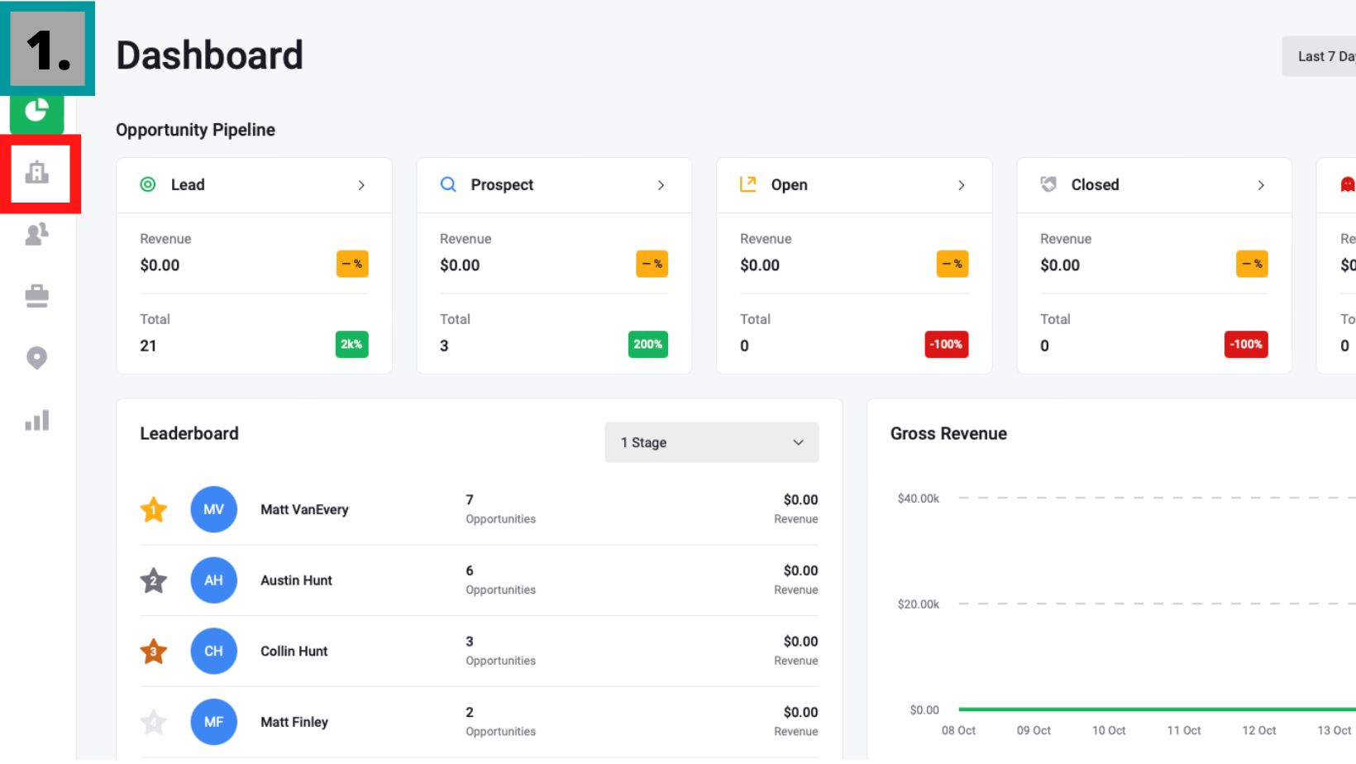This screenshot has width=1356, height=764.
Task: Open the companies building icon in sidebar
Action: [37, 173]
